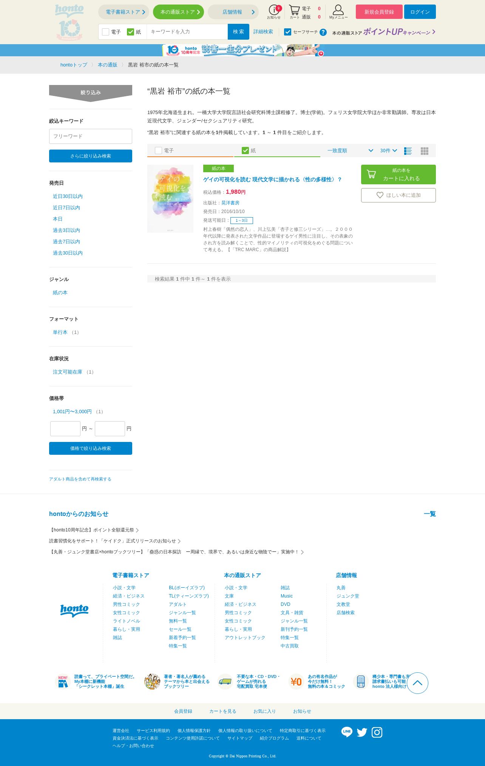Focus the キーワードを入力 search field
Image resolution: width=485 pixels, height=766 pixels.
point(187,32)
